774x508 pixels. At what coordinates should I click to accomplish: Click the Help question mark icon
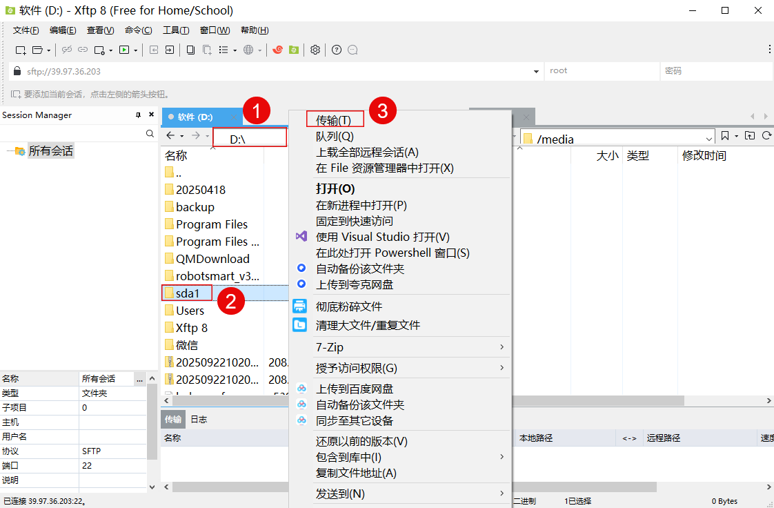pyautogui.click(x=337, y=50)
